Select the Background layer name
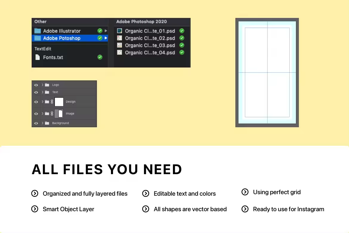The image size is (349, 233). pyautogui.click(x=61, y=123)
